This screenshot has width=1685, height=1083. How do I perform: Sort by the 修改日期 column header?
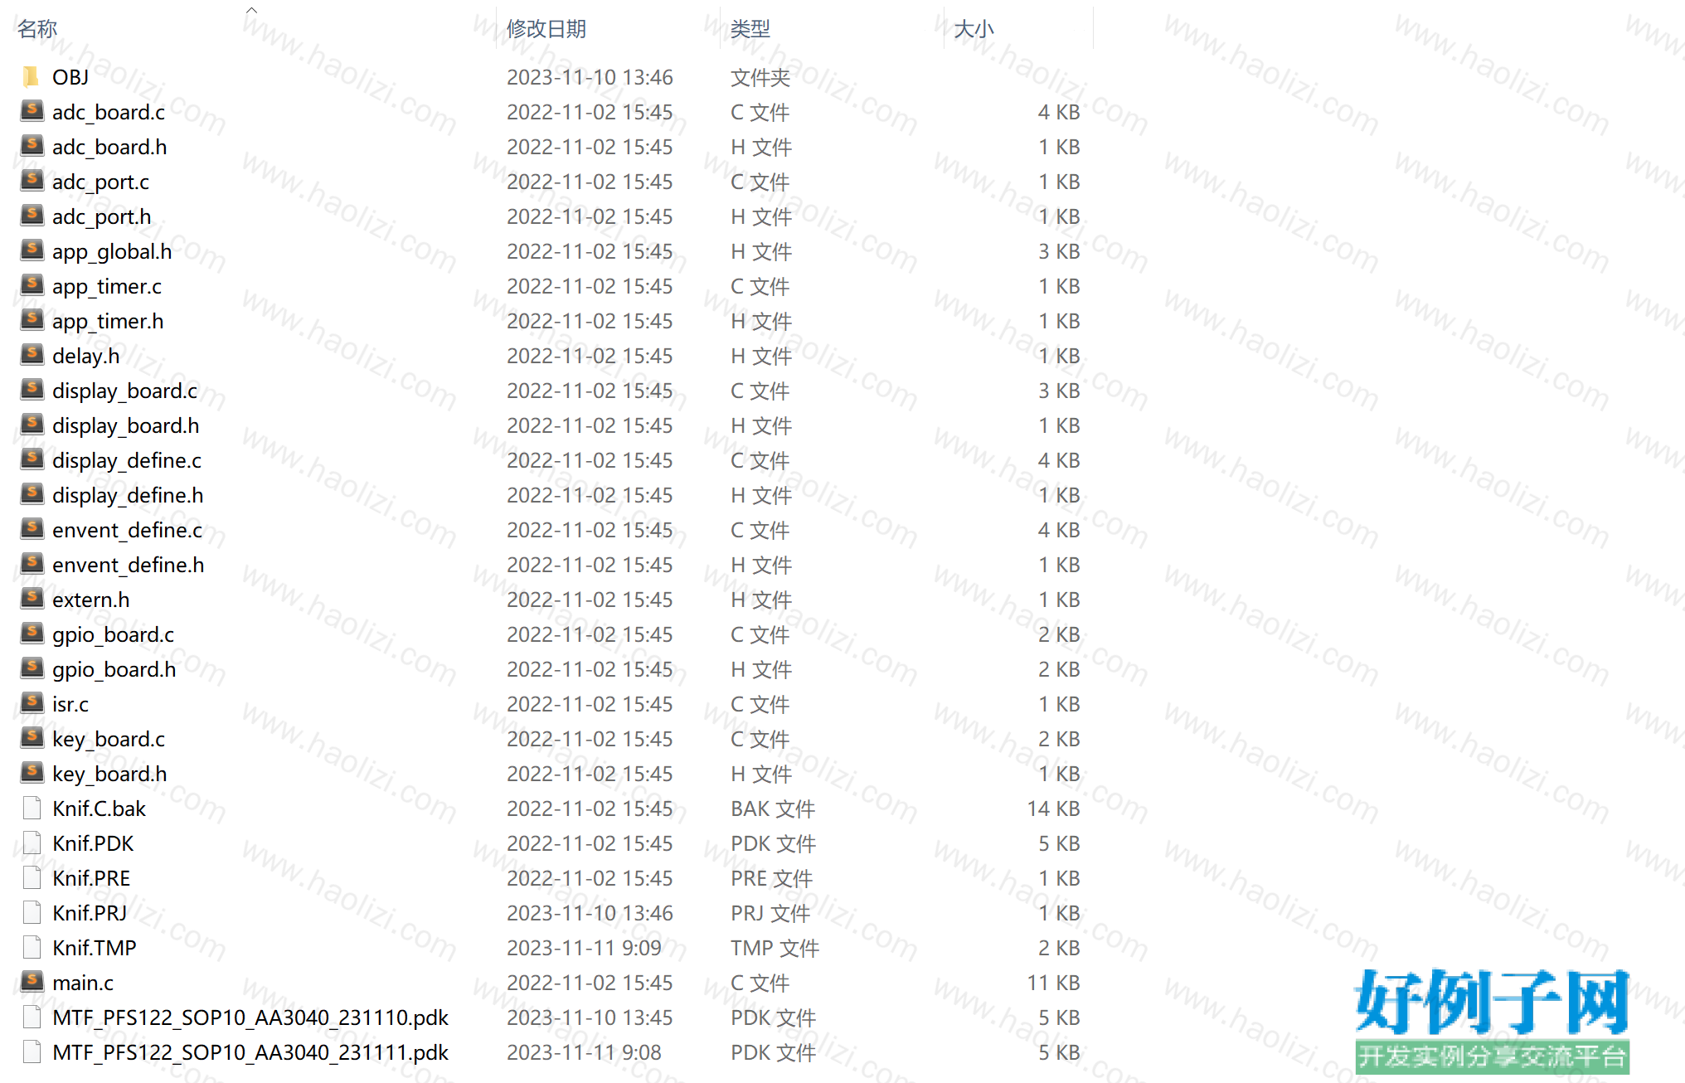[x=546, y=29]
